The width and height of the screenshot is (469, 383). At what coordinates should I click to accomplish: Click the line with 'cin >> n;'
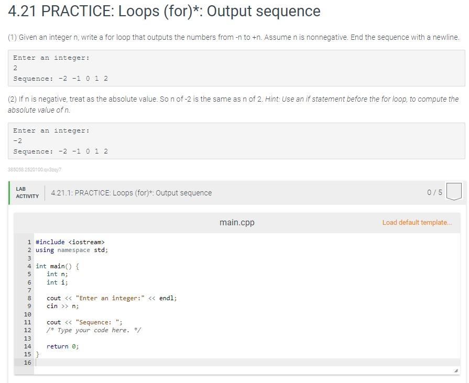62,306
